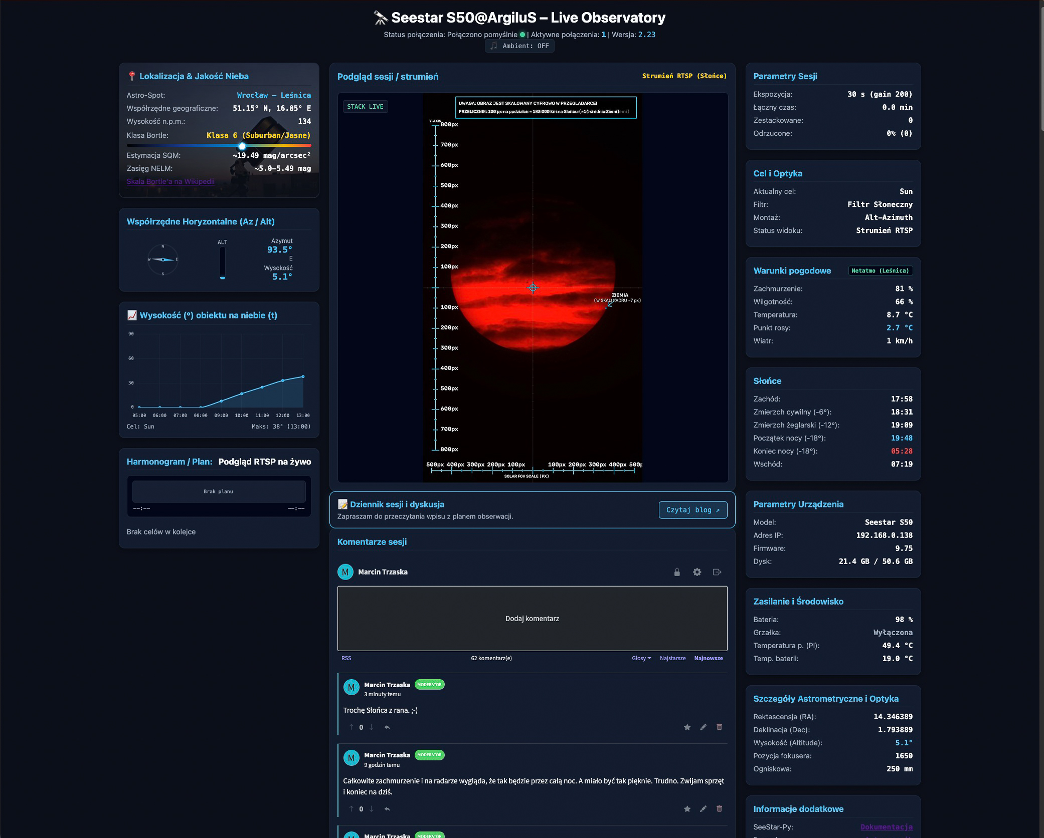
Task: Click into the Dodaj komentarz field
Action: click(533, 619)
